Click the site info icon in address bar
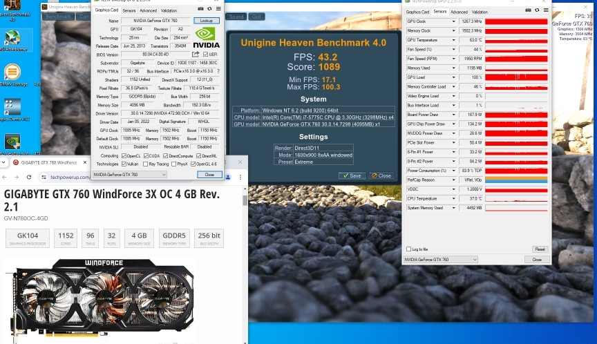 pos(44,178)
